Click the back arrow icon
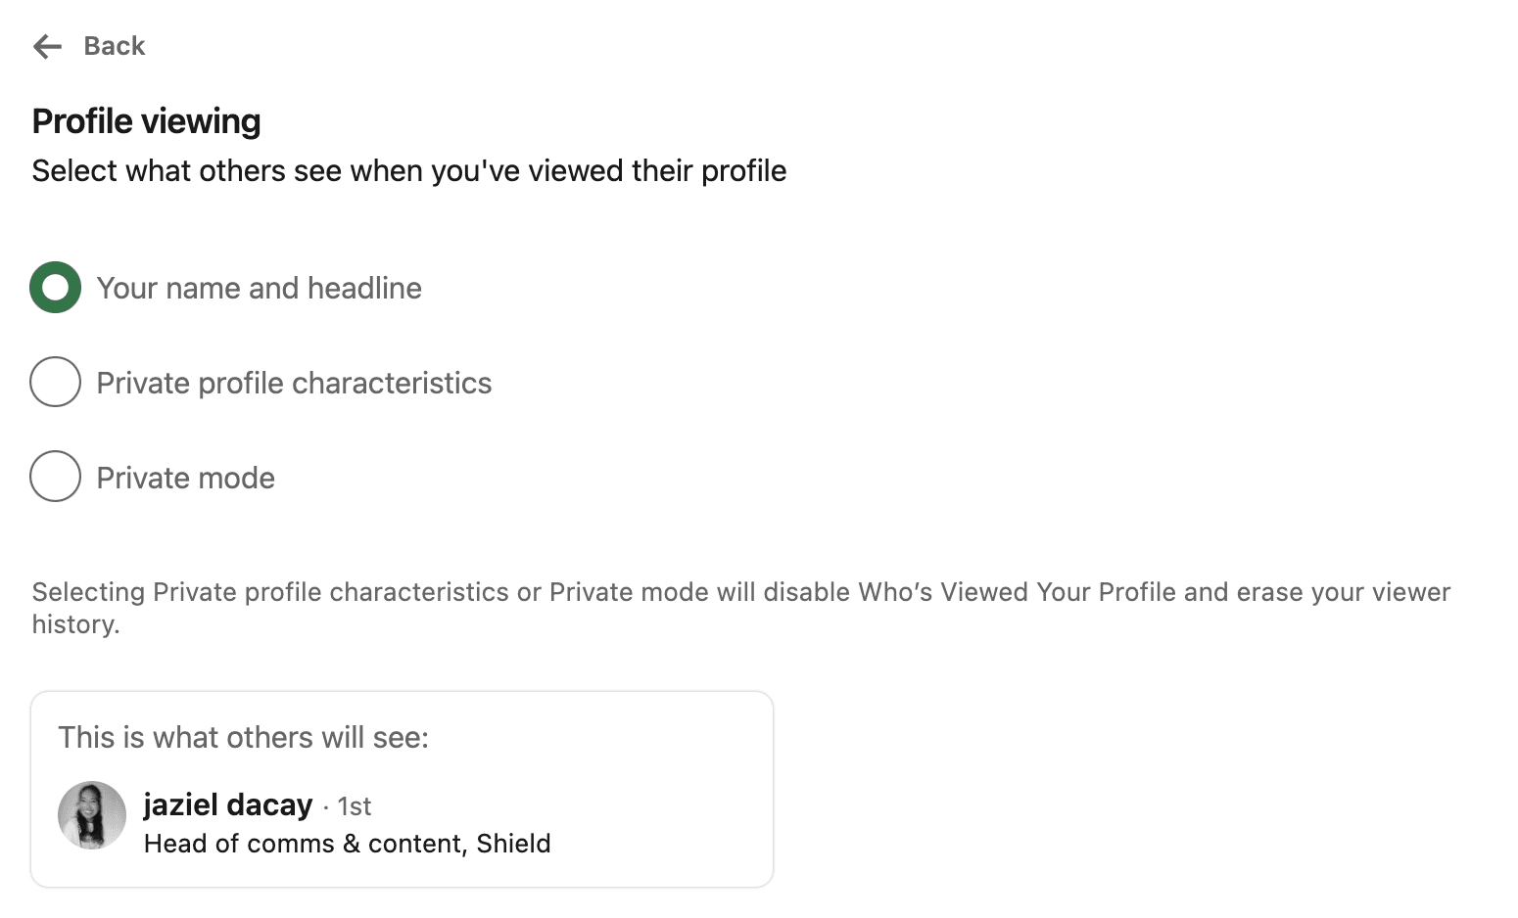 (x=47, y=46)
